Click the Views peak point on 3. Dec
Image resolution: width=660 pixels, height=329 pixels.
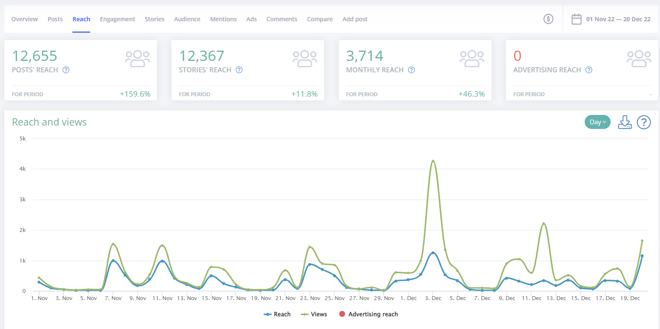click(433, 161)
